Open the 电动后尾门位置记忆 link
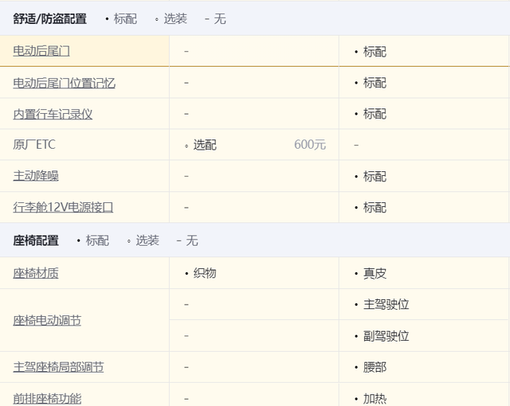This screenshot has width=510, height=406. coord(64,83)
